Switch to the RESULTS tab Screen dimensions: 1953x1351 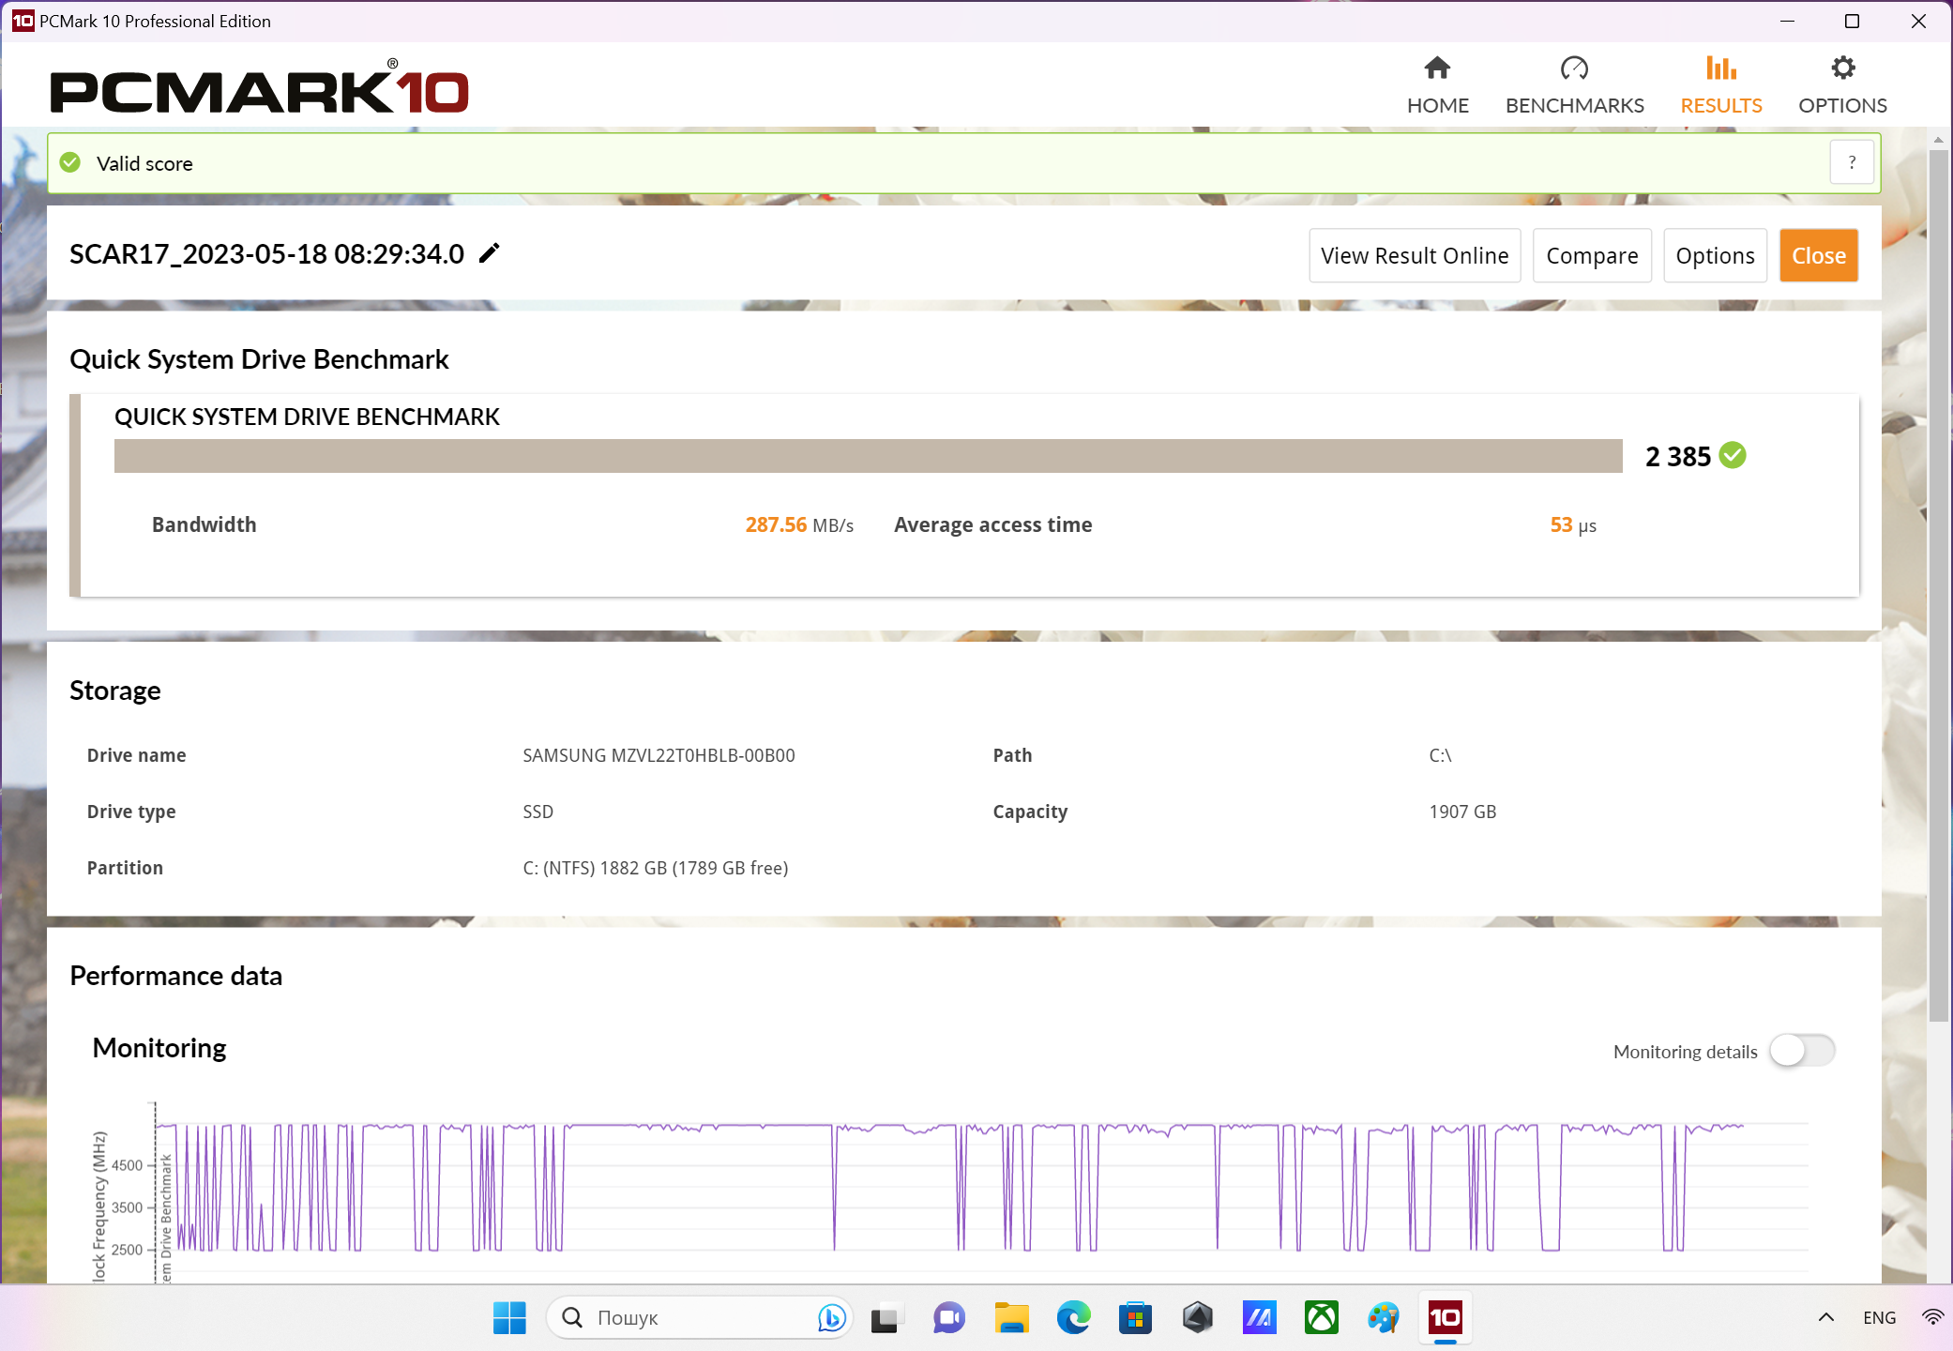coord(1720,105)
